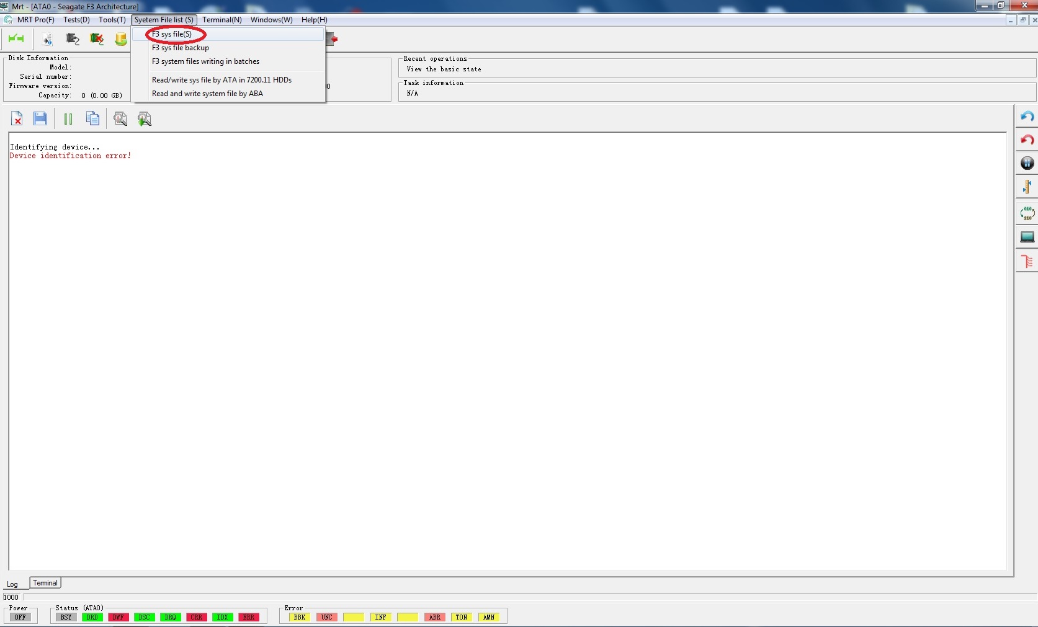
Task: Click the BSY status indicator
Action: (66, 617)
